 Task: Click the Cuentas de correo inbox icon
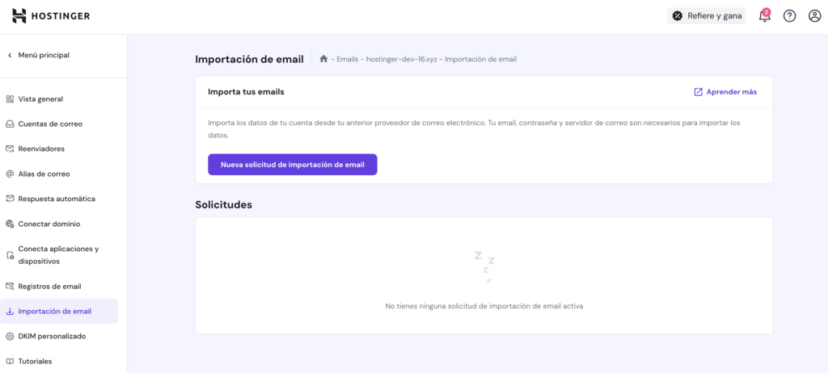click(x=10, y=124)
